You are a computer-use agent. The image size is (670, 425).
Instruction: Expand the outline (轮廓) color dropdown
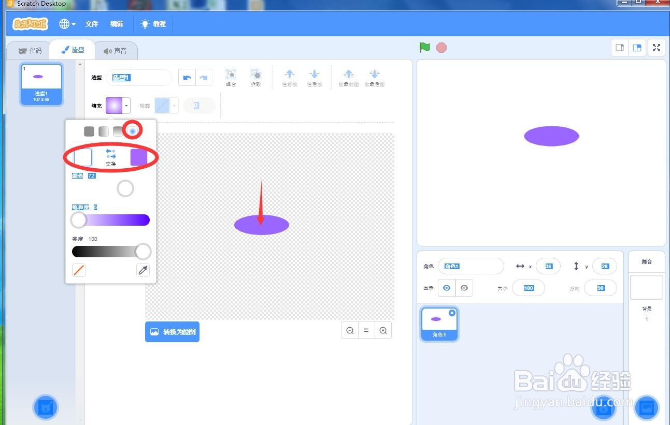[175, 106]
